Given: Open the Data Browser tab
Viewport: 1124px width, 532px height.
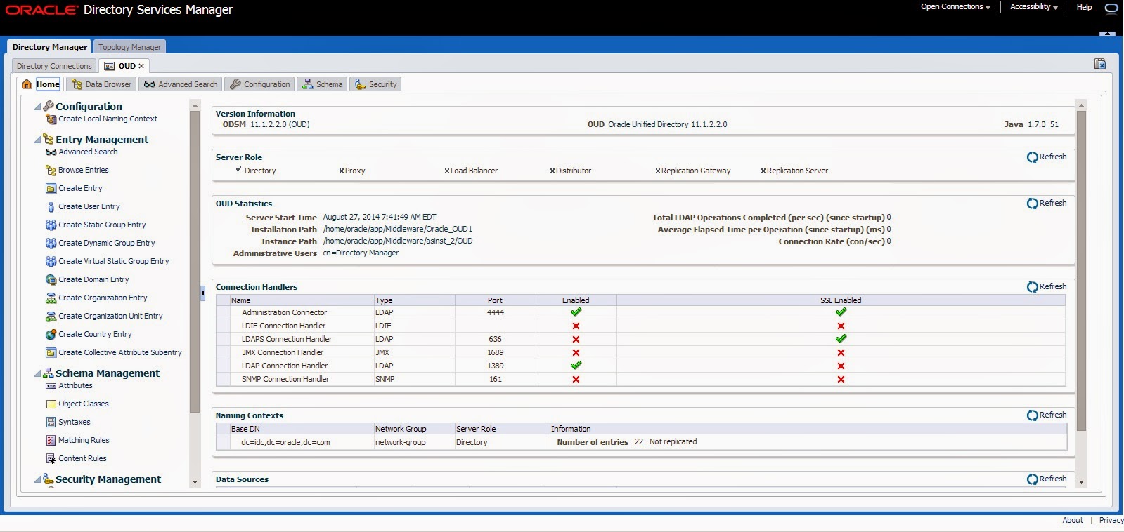Looking at the screenshot, I should tap(102, 84).
